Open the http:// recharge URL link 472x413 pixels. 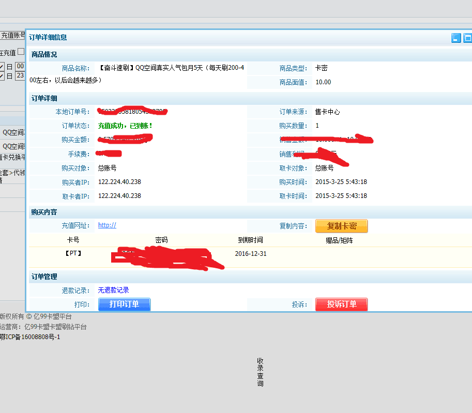click(107, 225)
